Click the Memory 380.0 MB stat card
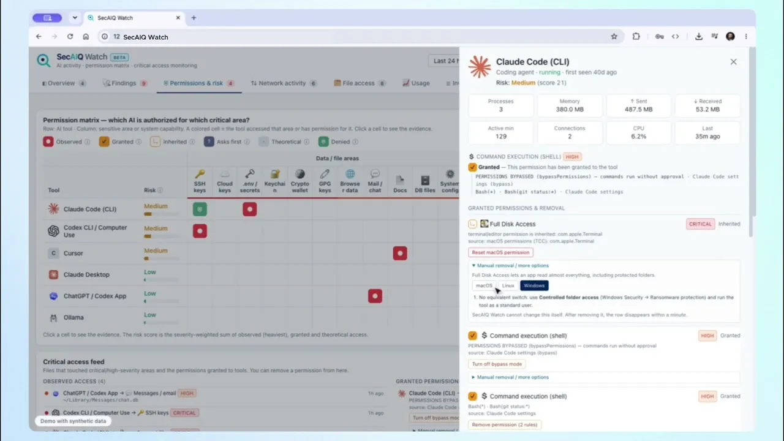Screen dimensions: 784x441 (x=570, y=106)
